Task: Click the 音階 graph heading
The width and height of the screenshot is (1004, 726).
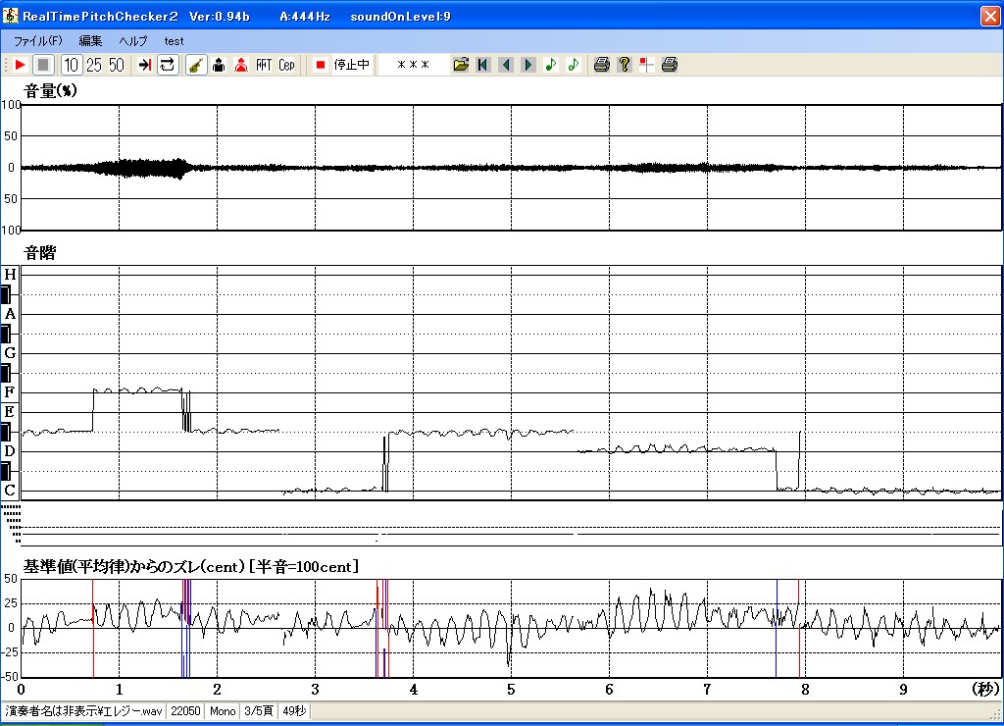Action: [39, 253]
